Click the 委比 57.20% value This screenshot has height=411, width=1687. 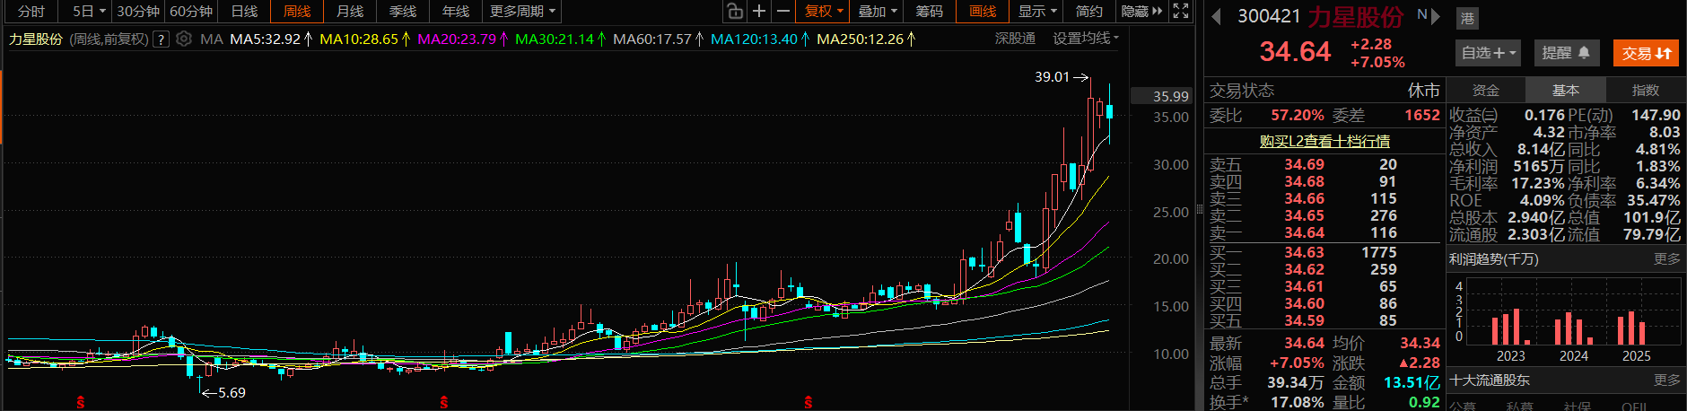[1297, 115]
